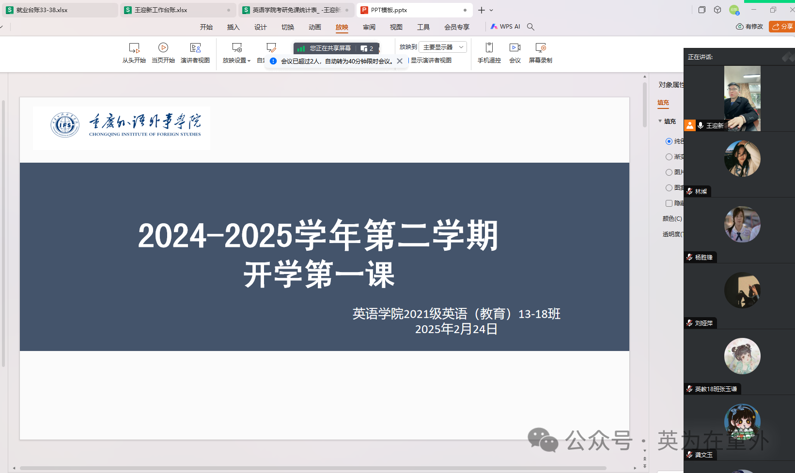795x473 pixels.
Task: Click 英教18班张玉谦's participant avatar
Action: point(742,356)
